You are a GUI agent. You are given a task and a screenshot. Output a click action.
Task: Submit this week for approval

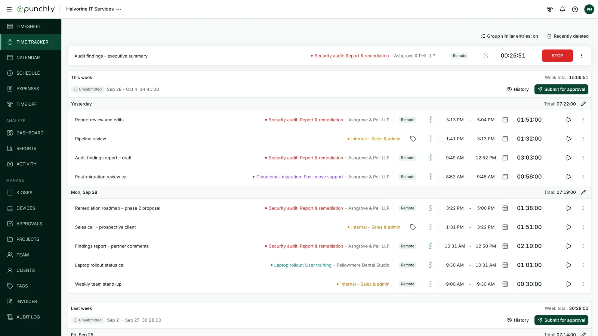point(561,89)
